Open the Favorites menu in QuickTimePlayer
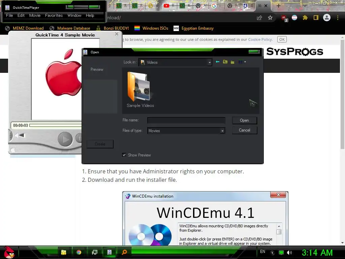The height and width of the screenshot is (259, 345). coord(54,16)
